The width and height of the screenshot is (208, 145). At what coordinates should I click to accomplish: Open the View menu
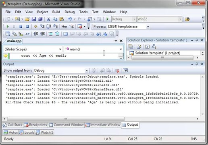coord(29,12)
